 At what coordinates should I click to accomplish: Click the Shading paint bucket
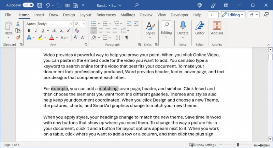point(94,38)
